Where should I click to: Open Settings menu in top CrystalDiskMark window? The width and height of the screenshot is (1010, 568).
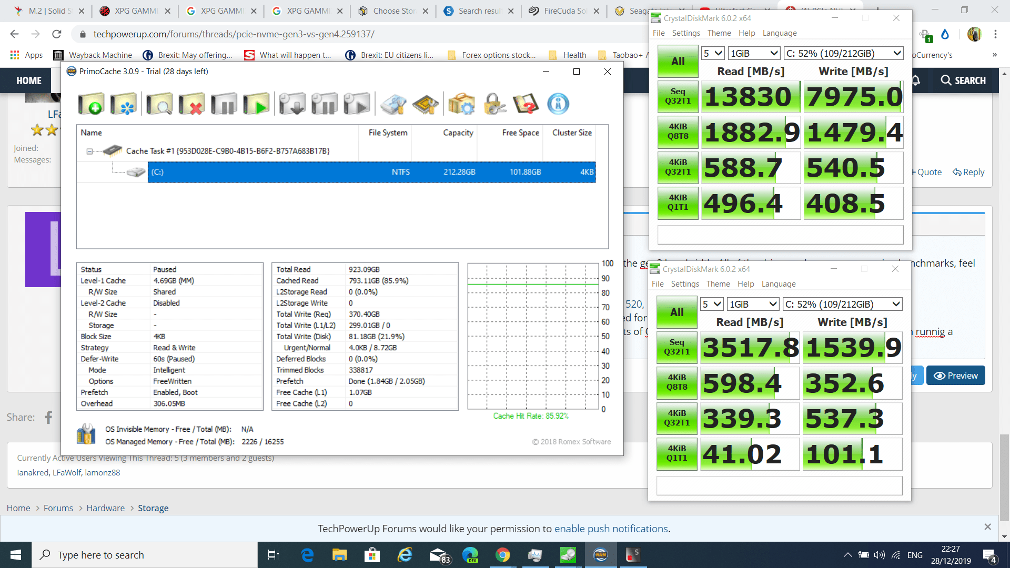pos(686,33)
